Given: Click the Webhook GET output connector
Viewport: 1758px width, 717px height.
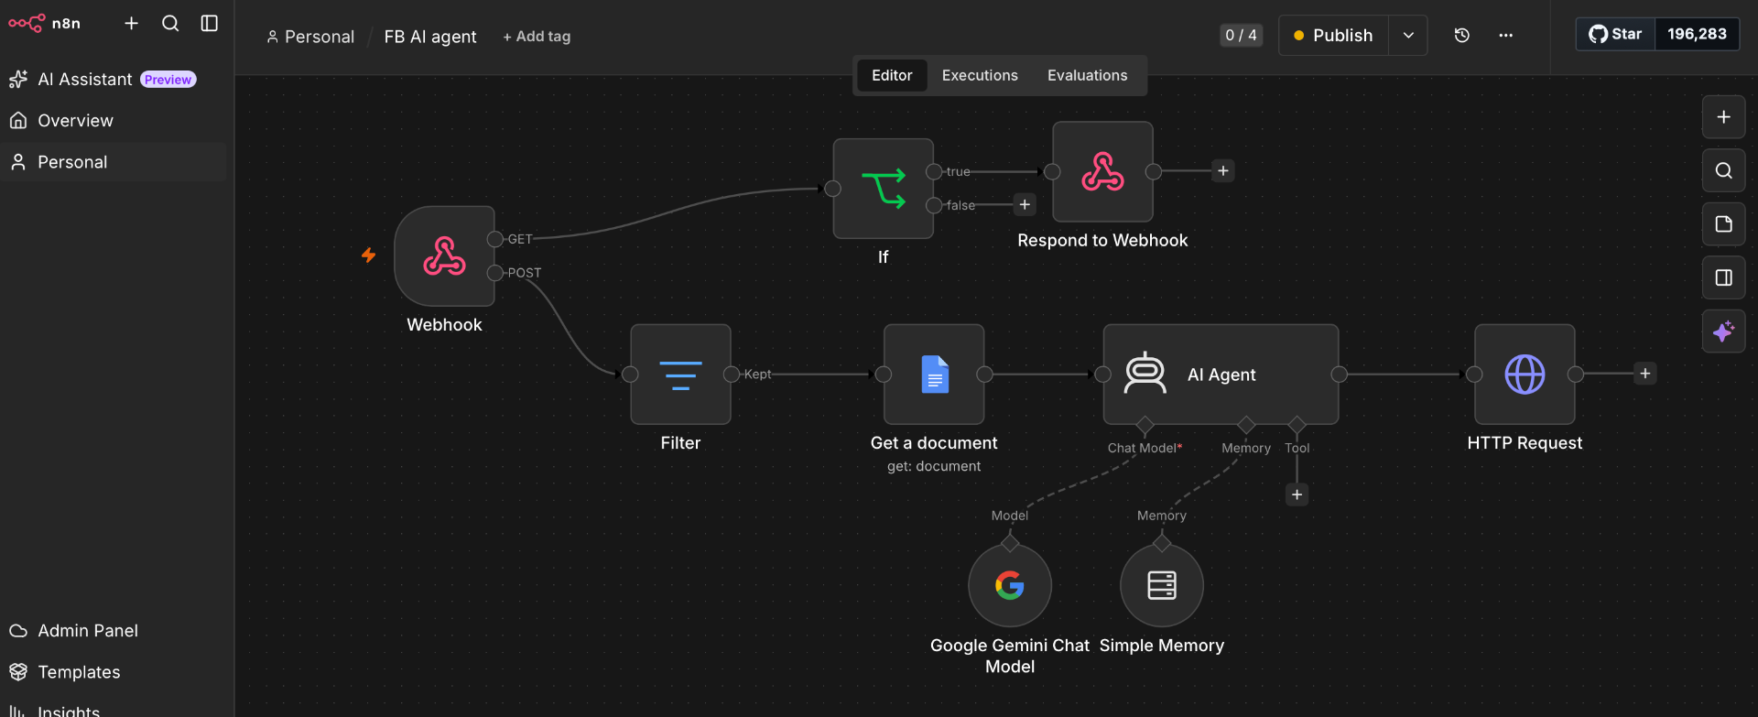Looking at the screenshot, I should [x=495, y=239].
